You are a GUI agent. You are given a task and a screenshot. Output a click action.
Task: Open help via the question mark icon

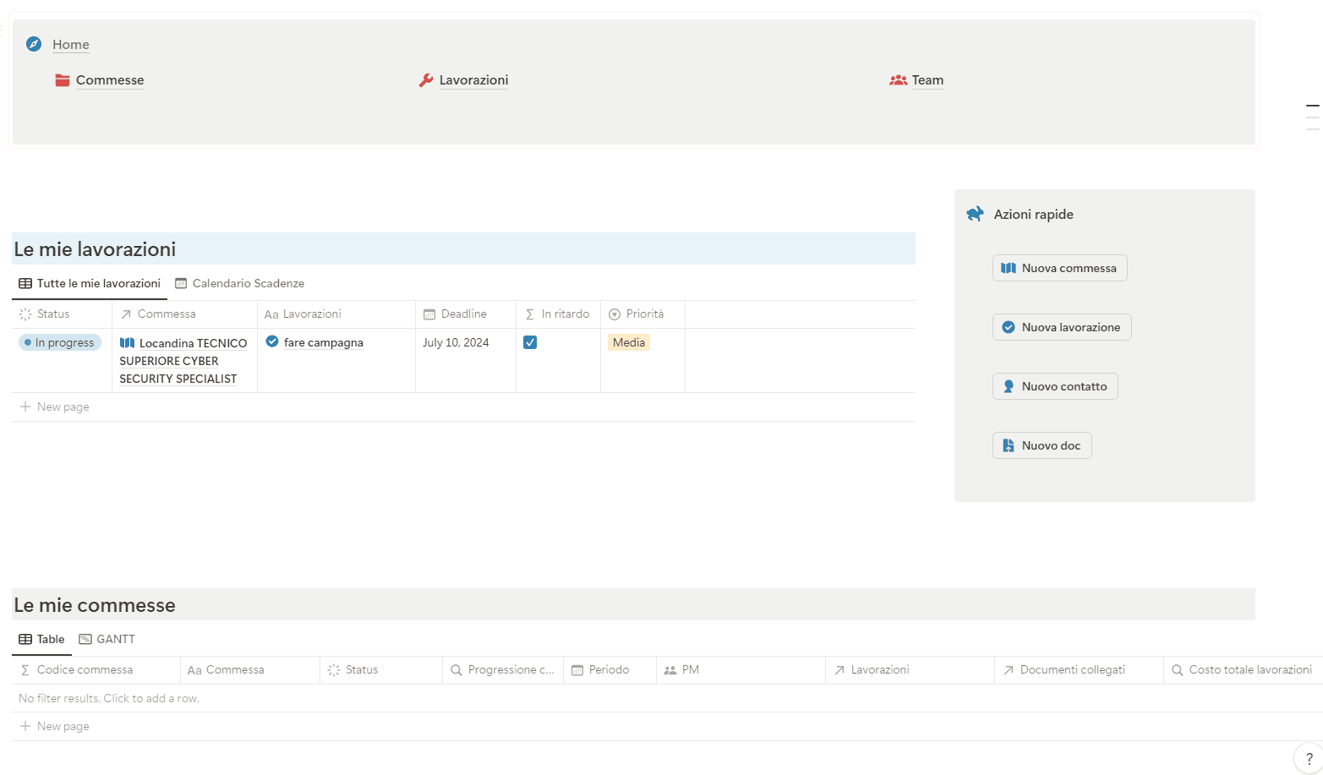1307,757
